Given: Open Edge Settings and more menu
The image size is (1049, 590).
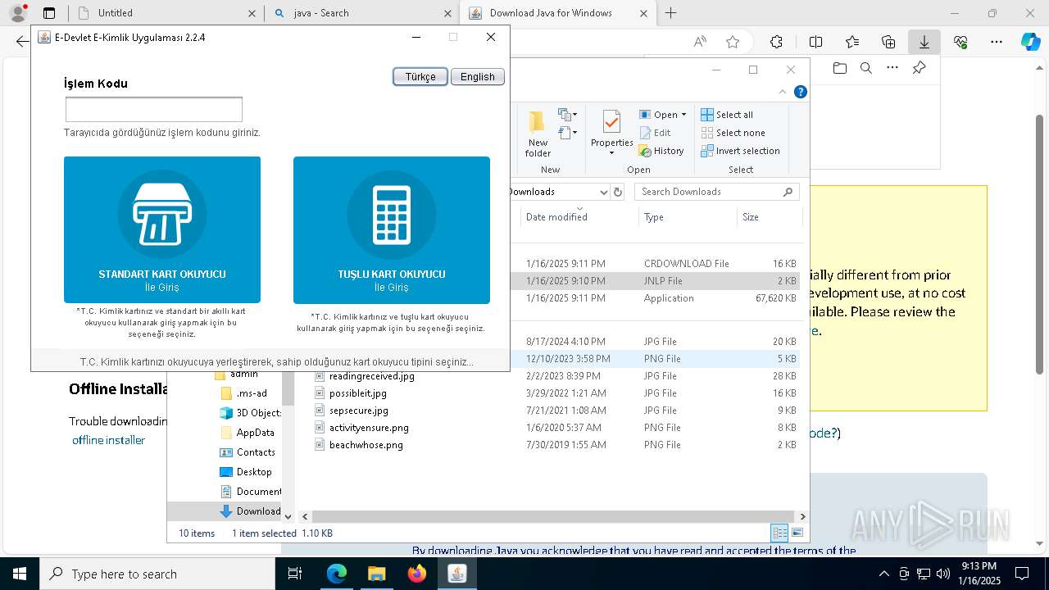Looking at the screenshot, I should (997, 42).
